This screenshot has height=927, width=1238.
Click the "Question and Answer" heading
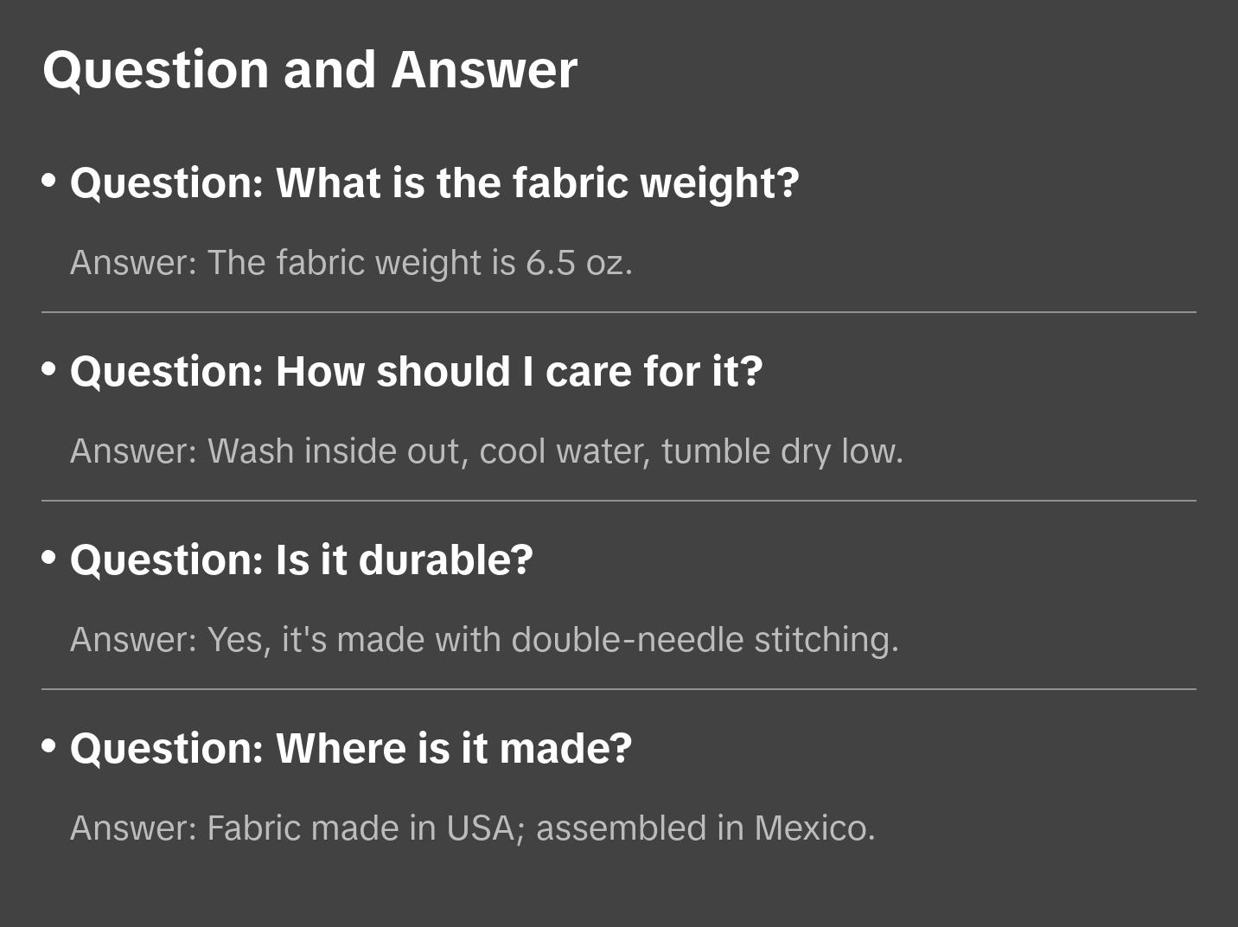309,69
